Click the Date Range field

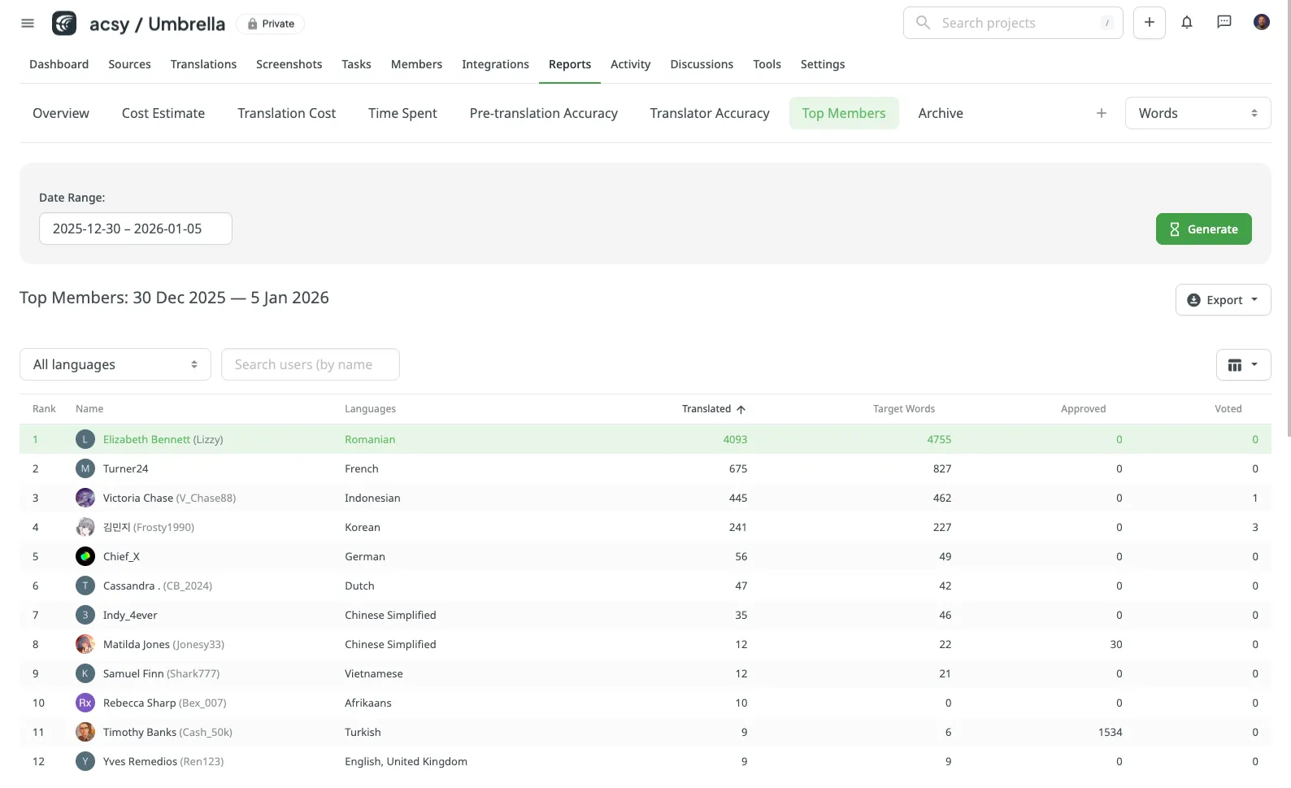(x=136, y=229)
